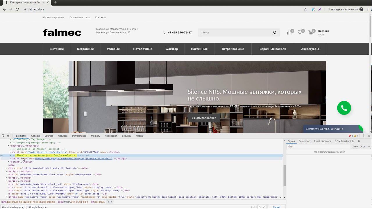This screenshot has width=372, height=209.
Task: Activate the DevTools element inspector icon
Action: 3,136
